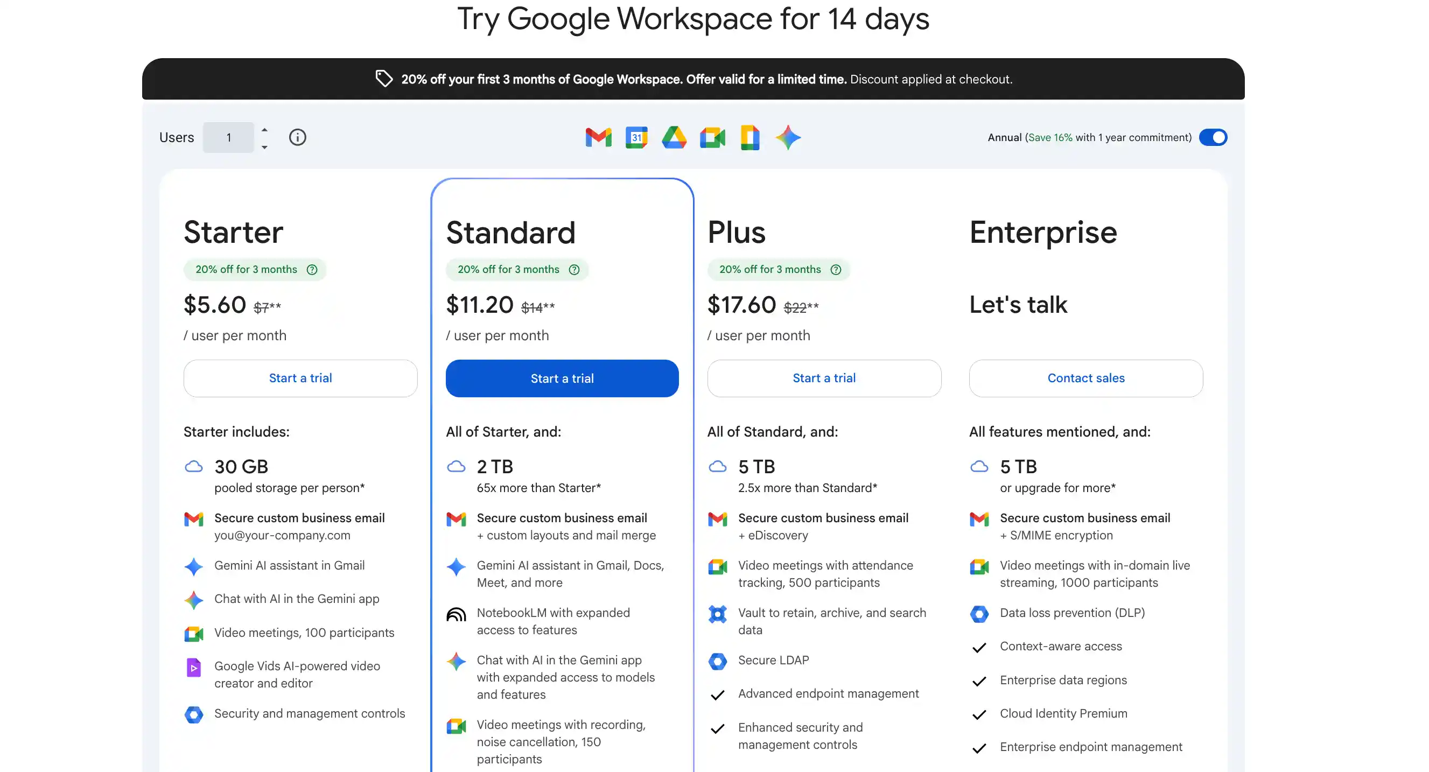Click the help icon on the Starter discount badge
The width and height of the screenshot is (1429, 772).
[312, 270]
